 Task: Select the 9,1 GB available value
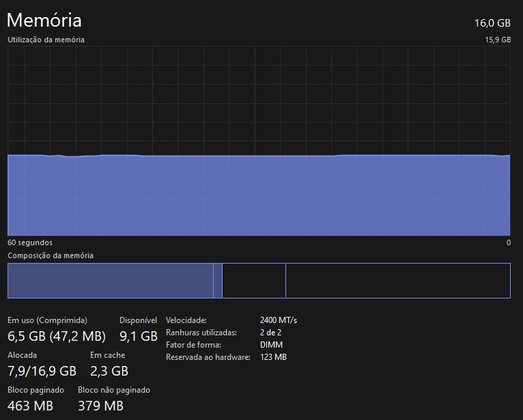click(x=139, y=336)
